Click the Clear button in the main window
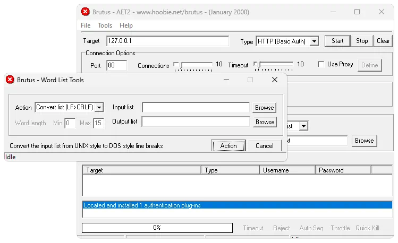398x243 pixels. tap(383, 41)
